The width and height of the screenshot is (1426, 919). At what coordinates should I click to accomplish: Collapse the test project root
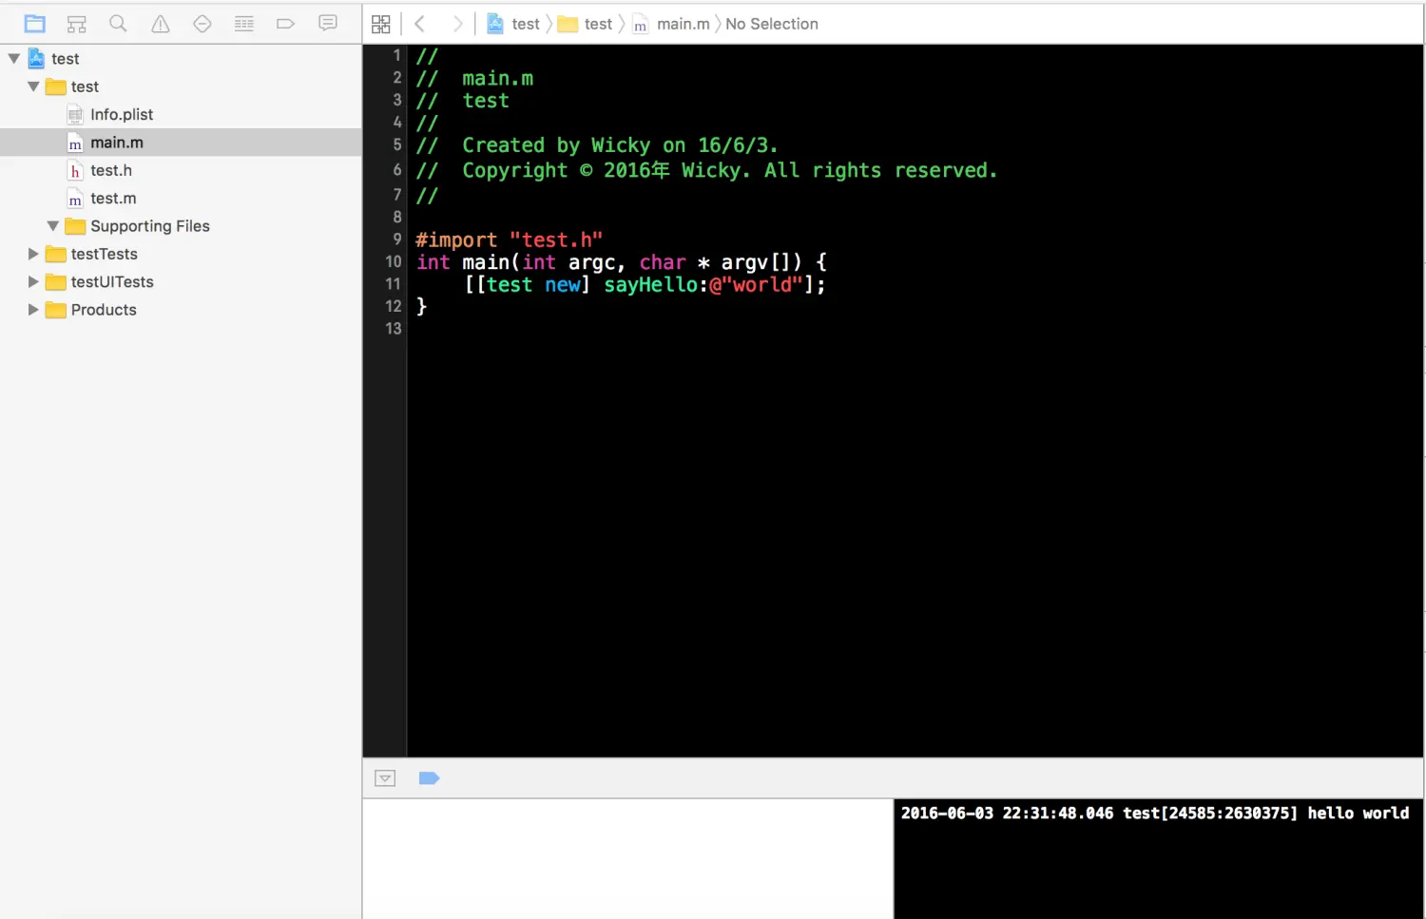click(x=14, y=59)
